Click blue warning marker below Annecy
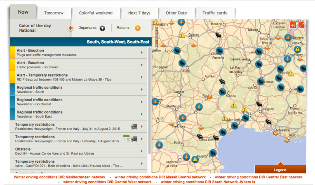The image size is (315, 185). coord(297,49)
